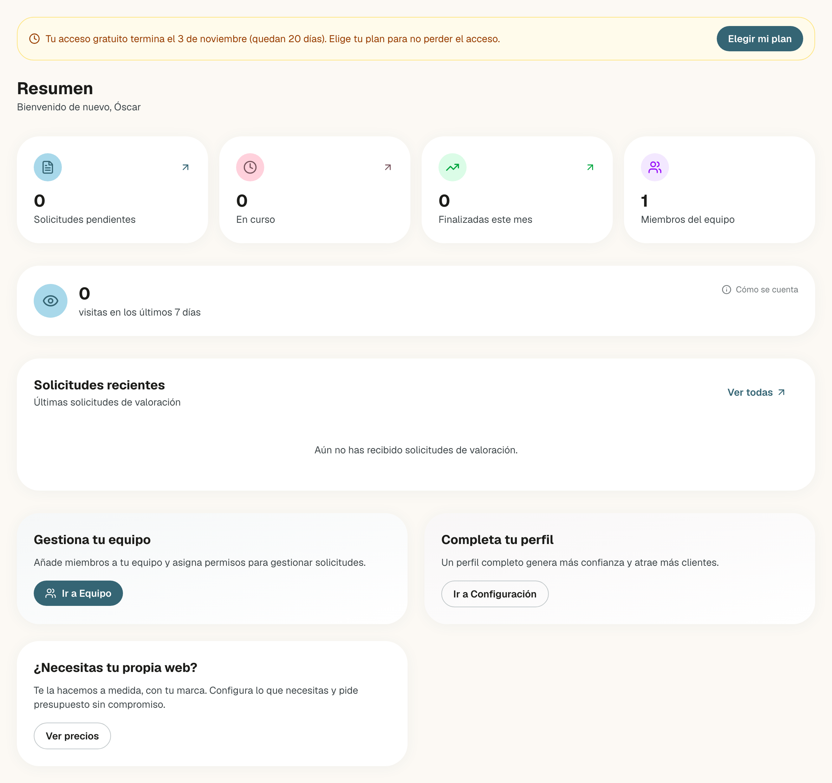Click the people icon in 'Ir a Equipo'
The height and width of the screenshot is (783, 832).
tap(51, 593)
